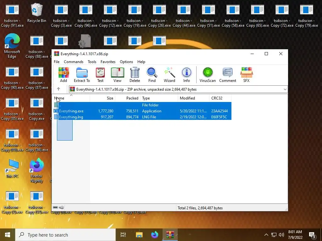Screen dimensions: 322x241
Task: Launch the Wizard wand tool
Action: (x=169, y=75)
